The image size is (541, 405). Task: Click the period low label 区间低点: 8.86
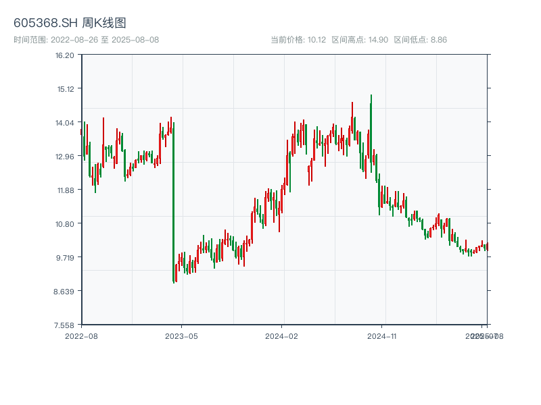click(x=420, y=40)
